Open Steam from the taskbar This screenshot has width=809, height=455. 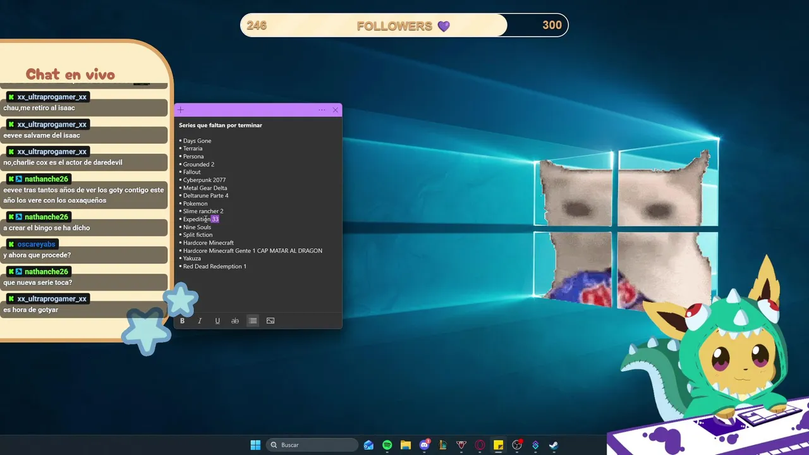(x=554, y=445)
